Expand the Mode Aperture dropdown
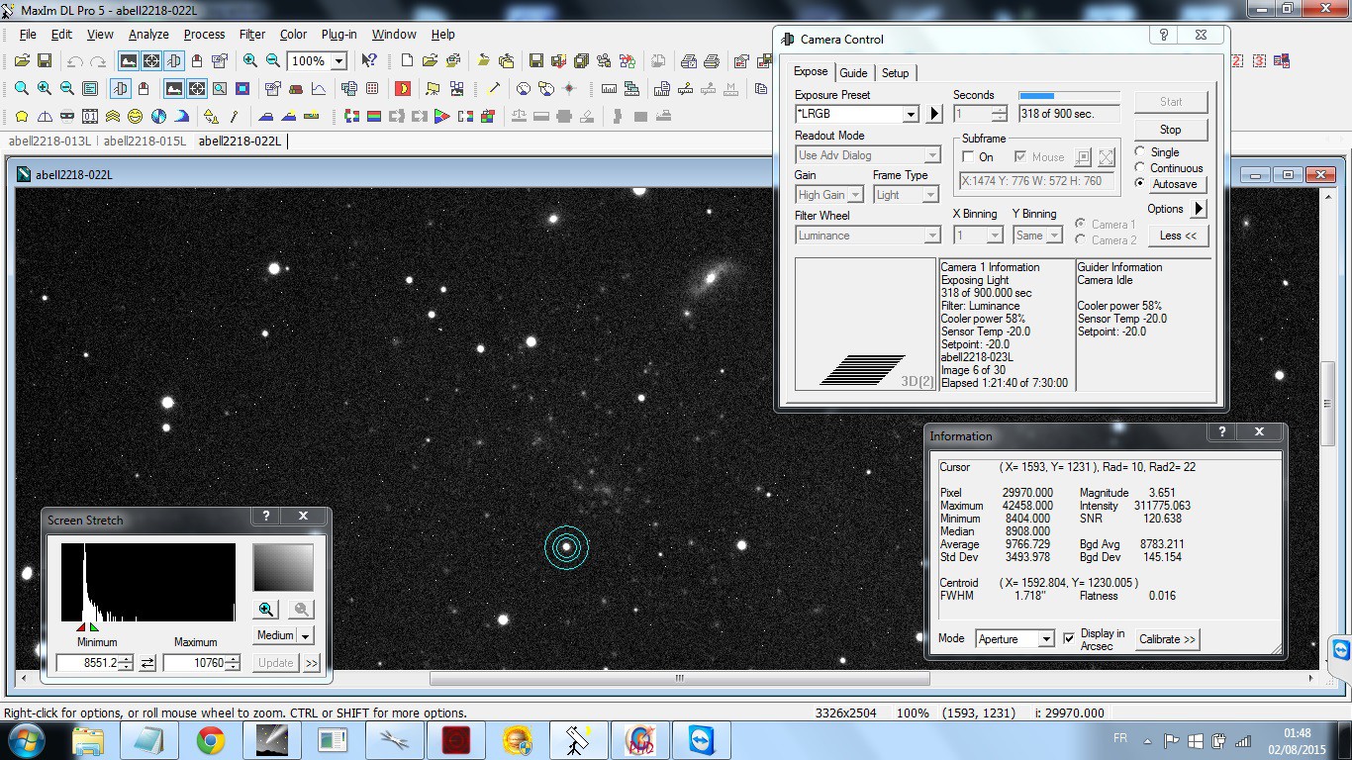The image size is (1352, 760). pos(1045,639)
